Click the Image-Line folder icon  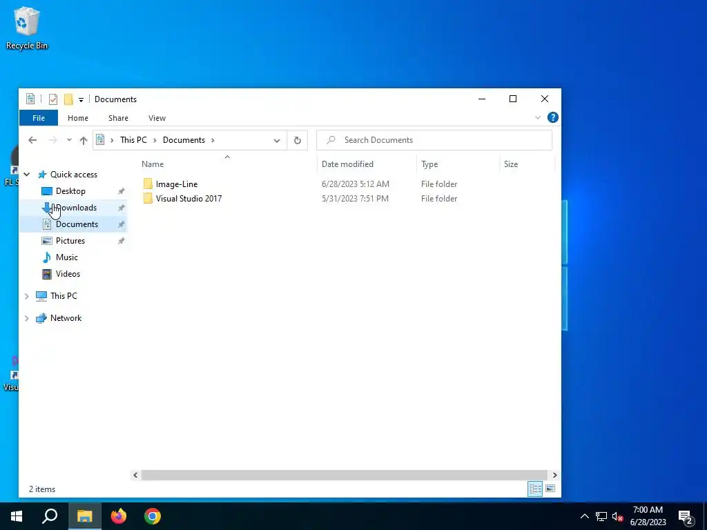tap(148, 184)
